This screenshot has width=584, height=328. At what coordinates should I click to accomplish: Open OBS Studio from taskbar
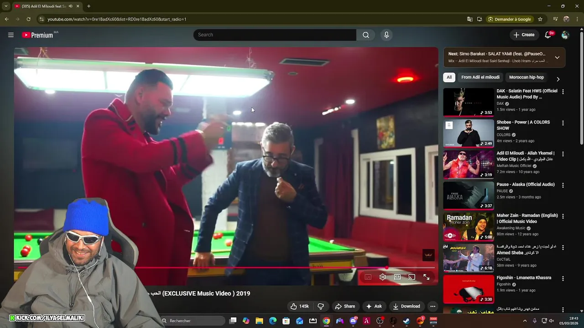[x=380, y=321]
